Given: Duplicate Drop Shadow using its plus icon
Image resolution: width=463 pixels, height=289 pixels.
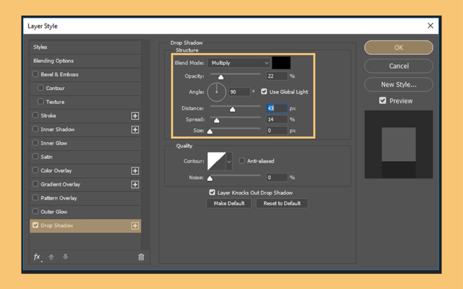Looking at the screenshot, I should pyautogui.click(x=135, y=226).
